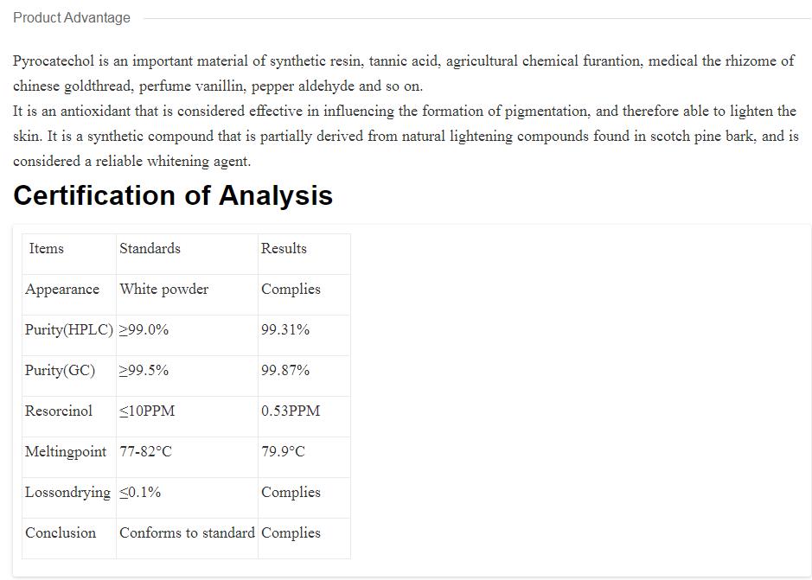812x580 pixels.
Task: Select the Results column header
Action: coord(284,249)
